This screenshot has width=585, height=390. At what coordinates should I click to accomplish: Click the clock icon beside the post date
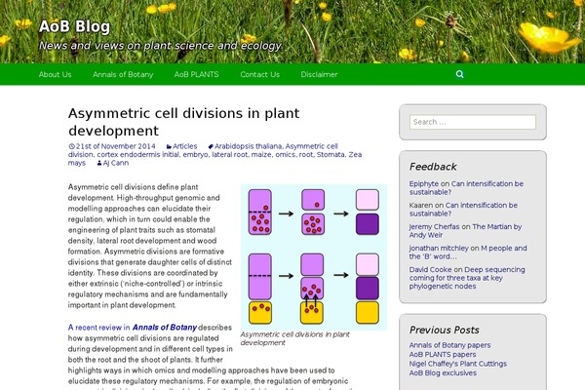click(x=71, y=146)
